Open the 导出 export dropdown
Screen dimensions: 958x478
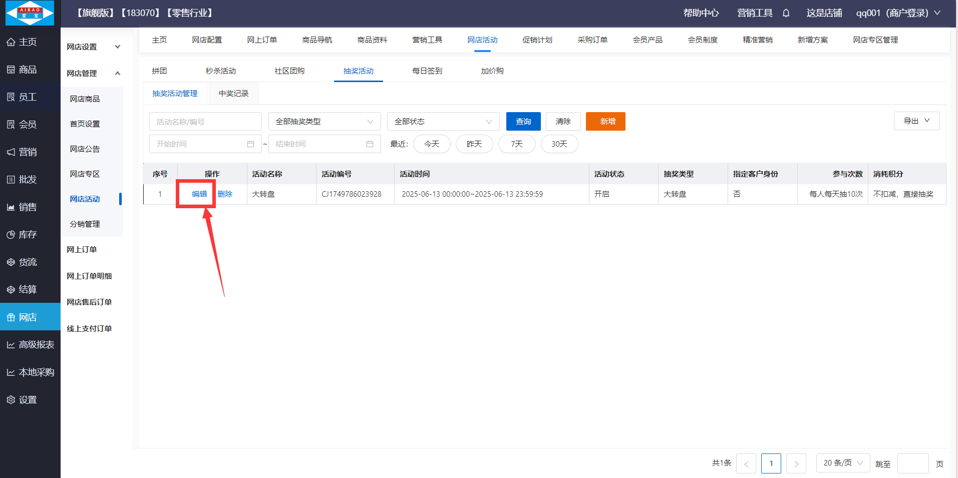[x=916, y=121]
